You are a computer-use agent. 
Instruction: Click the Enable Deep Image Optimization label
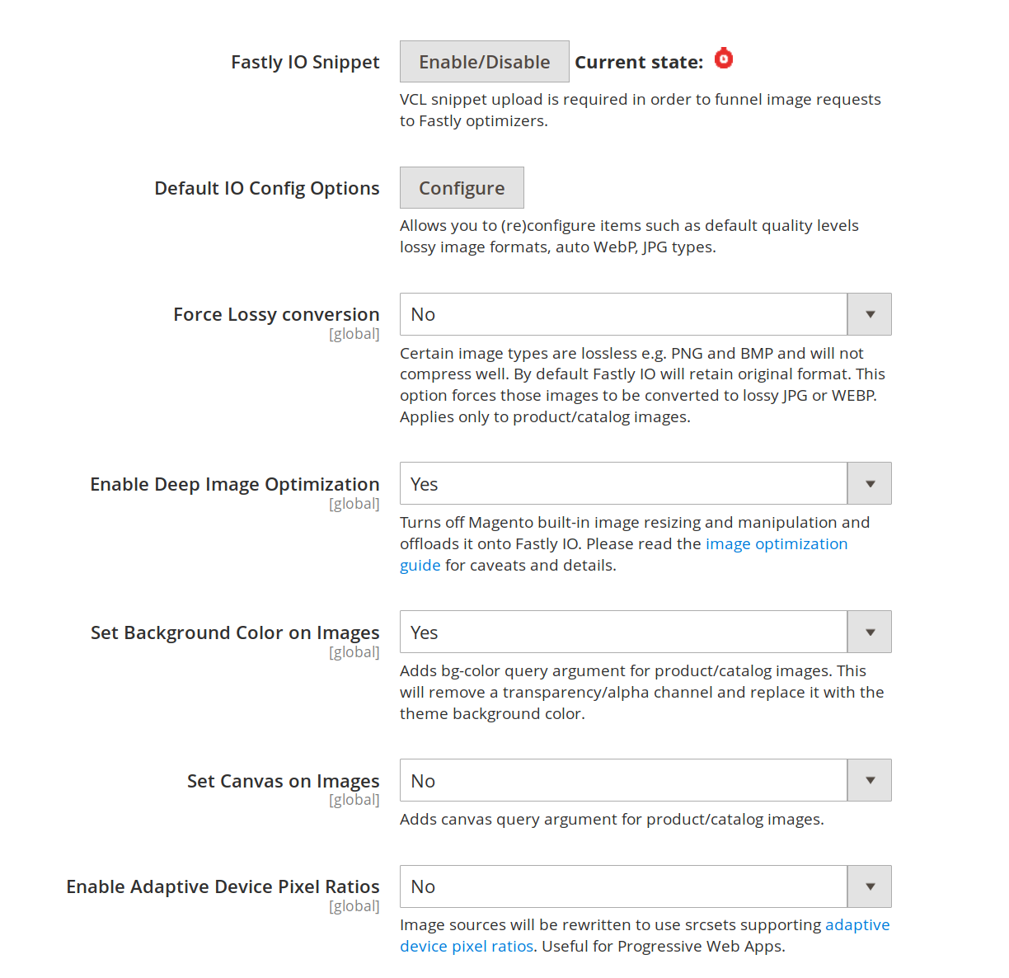(x=235, y=485)
